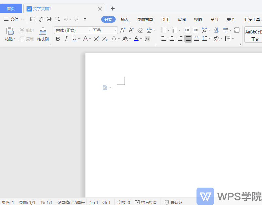Select the center alignment icon
262x205 pixels.
pos(172,39)
